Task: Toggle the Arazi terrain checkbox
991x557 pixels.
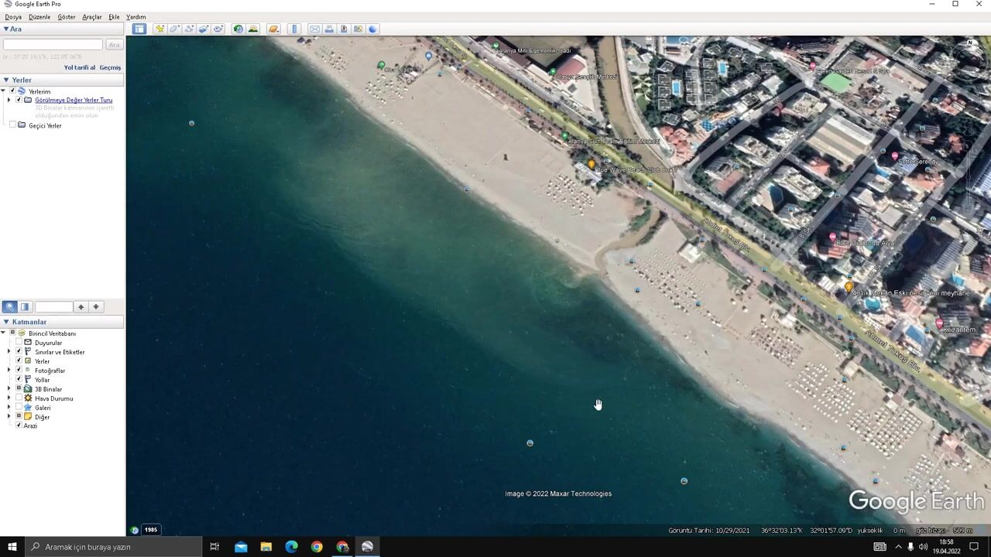Action: (x=19, y=425)
